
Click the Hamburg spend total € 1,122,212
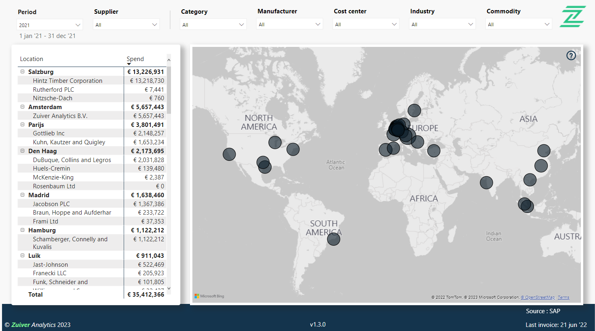click(148, 230)
